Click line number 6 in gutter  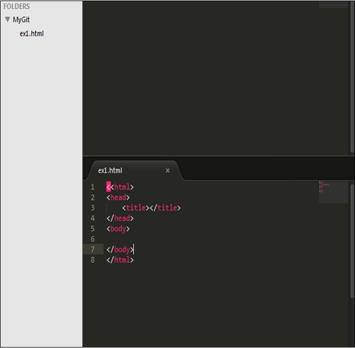pos(93,239)
